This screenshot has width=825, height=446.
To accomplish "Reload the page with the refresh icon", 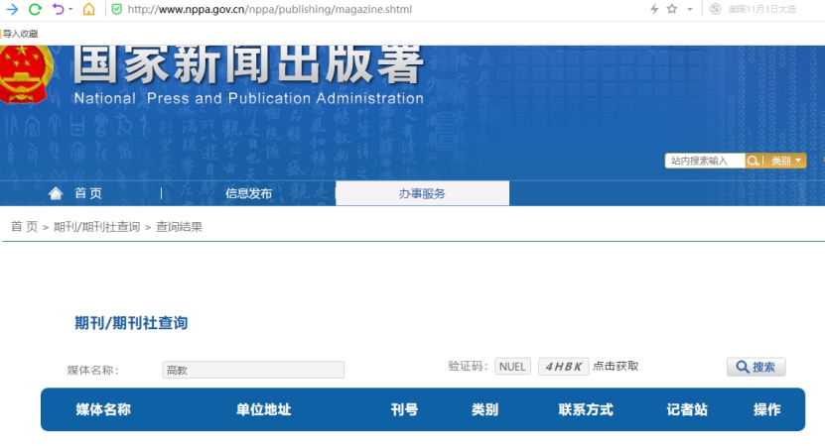I will click(35, 9).
